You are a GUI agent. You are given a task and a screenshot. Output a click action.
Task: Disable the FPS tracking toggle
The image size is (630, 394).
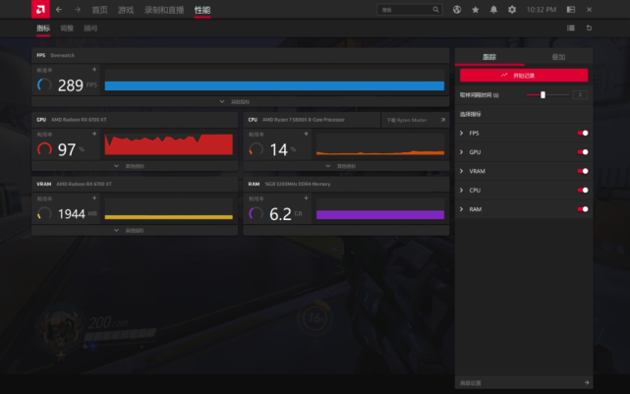pos(583,133)
